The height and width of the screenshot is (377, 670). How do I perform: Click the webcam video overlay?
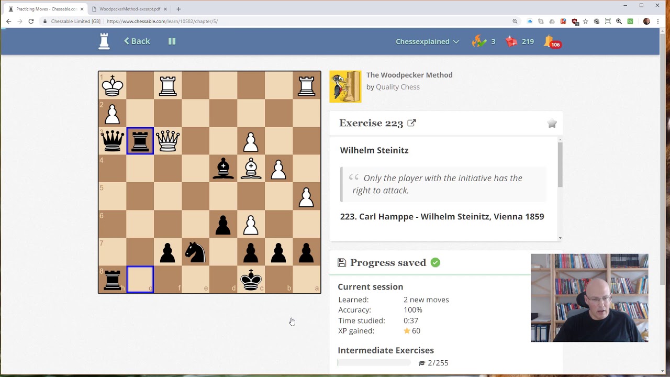tap(589, 298)
